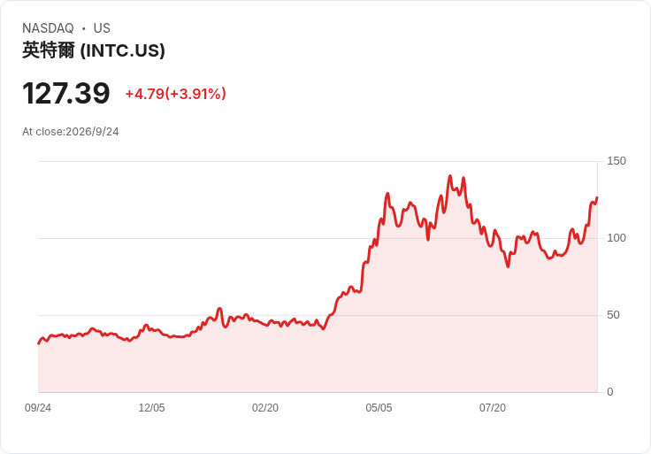Click the 150 y-axis label
This screenshot has width=651, height=454.
(617, 161)
